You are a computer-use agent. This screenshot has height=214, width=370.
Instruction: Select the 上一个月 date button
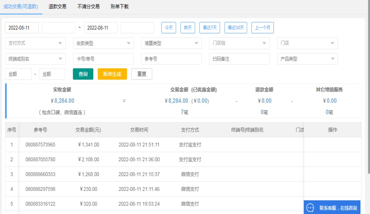click(263, 28)
